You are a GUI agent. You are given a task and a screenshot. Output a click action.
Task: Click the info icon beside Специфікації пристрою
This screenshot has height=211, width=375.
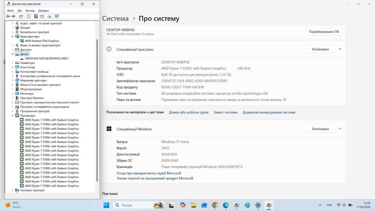(109, 49)
